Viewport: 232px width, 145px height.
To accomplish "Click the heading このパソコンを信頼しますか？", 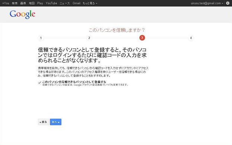I will (x=117, y=30).
